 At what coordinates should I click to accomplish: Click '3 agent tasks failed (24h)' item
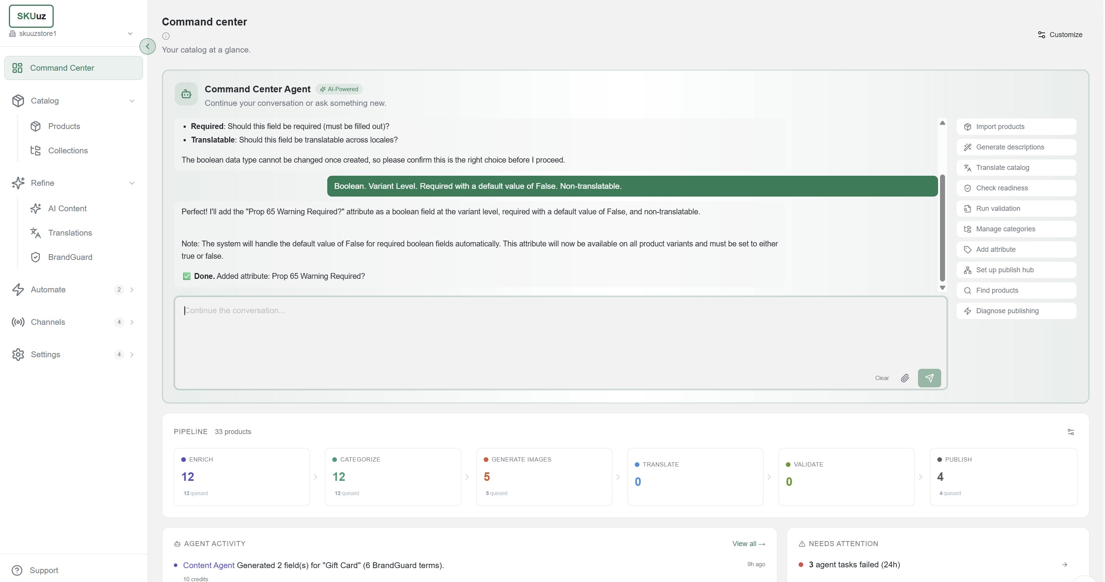pos(933,565)
